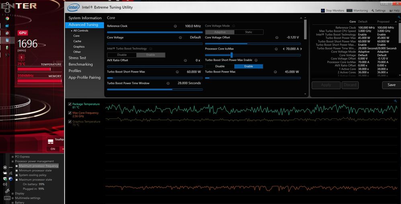Image resolution: width=401 pixels, height=204 pixels.
Task: Click the Turbo Boost Power Time Window slider
Action: pyautogui.click(x=155, y=90)
